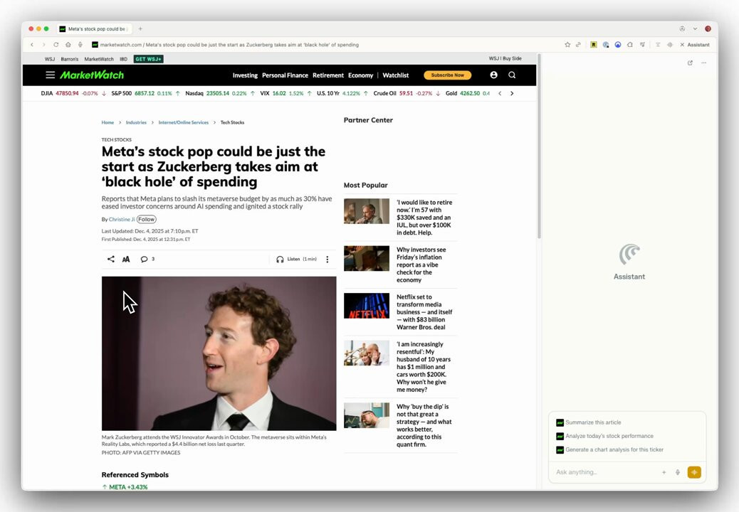Open a new tab with the plus icon
Screen dimensions: 739x512
(140, 28)
